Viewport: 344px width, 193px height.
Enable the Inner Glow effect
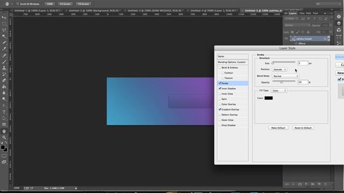220,94
